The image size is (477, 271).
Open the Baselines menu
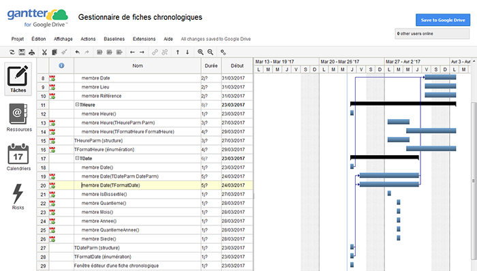click(114, 39)
